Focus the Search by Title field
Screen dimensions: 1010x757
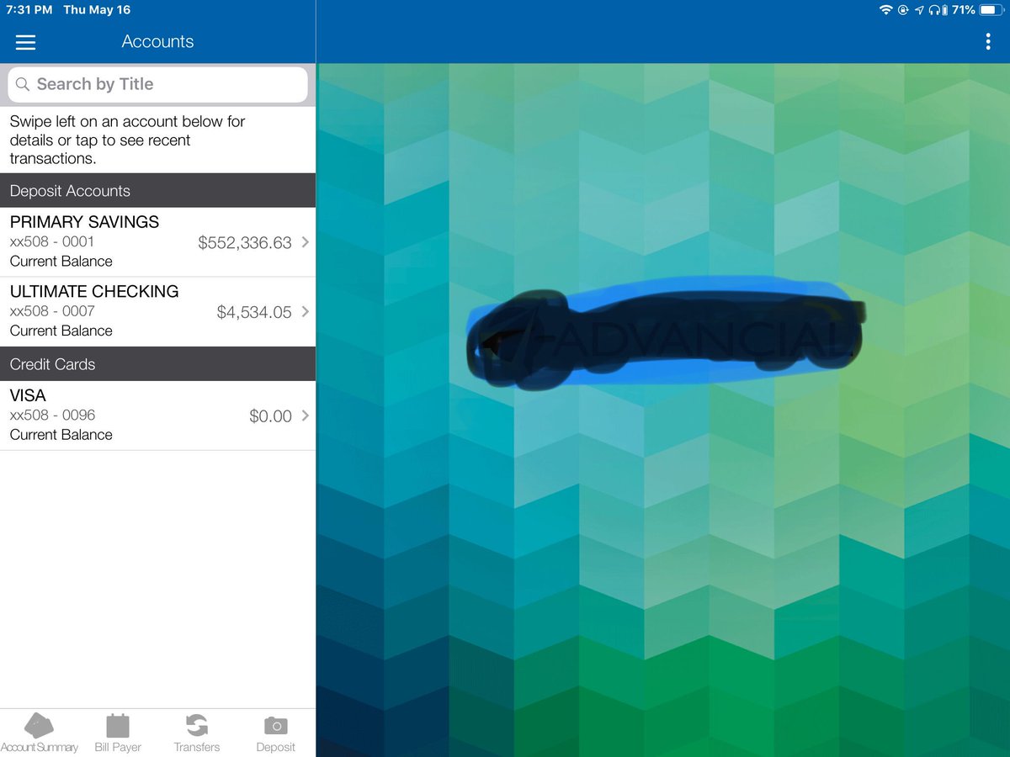click(158, 85)
